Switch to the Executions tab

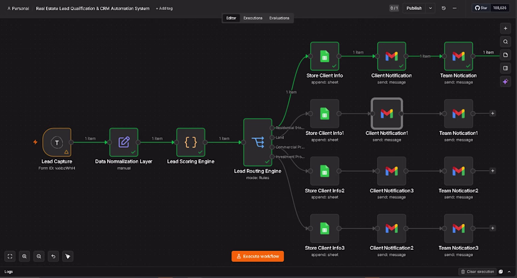(253, 18)
